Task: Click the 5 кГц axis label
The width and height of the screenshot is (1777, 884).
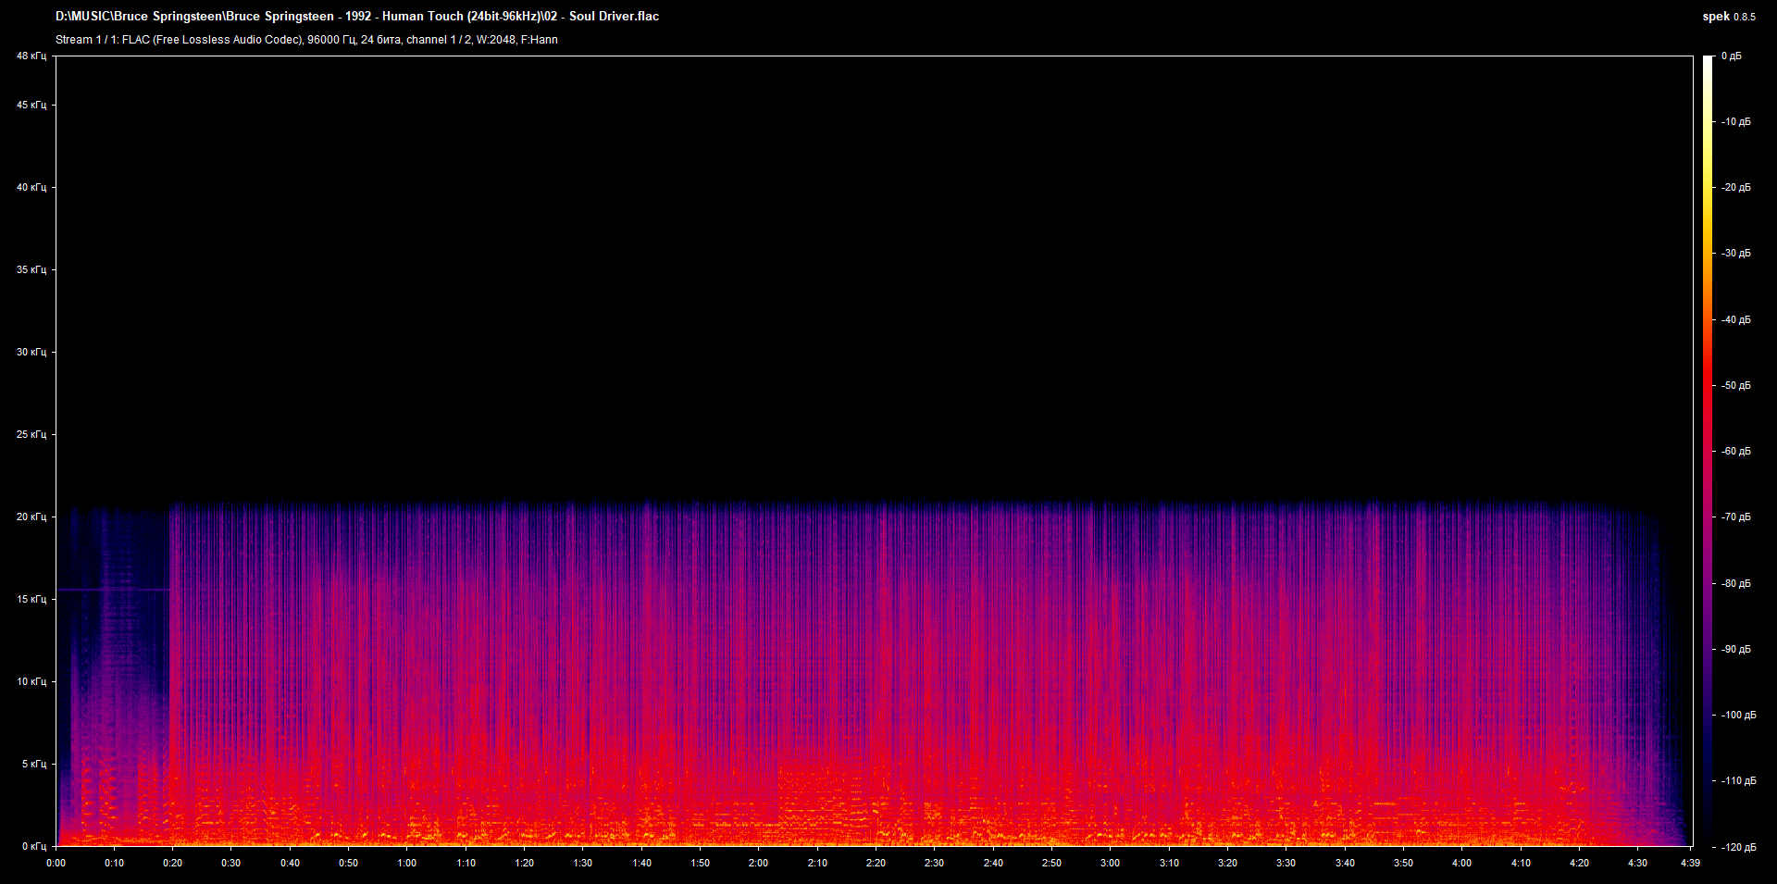Action: point(34,765)
